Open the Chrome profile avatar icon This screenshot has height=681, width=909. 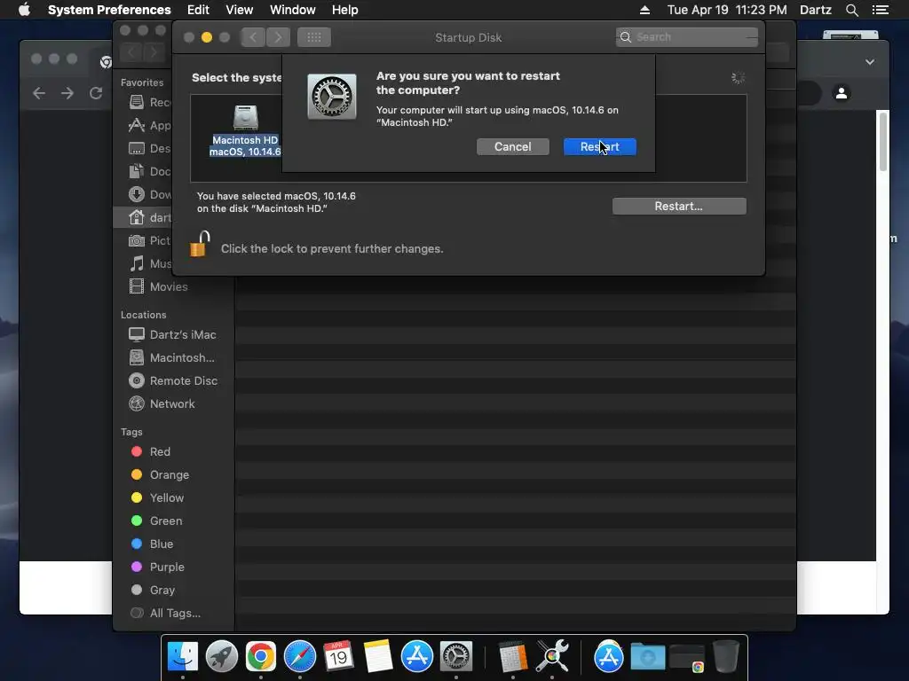pyautogui.click(x=842, y=92)
